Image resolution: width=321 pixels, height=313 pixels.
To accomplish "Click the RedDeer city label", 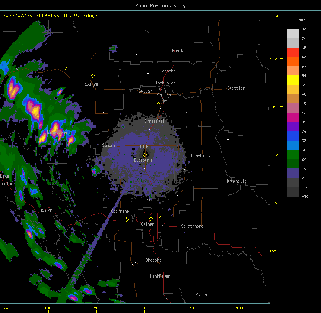I will tap(164, 95).
